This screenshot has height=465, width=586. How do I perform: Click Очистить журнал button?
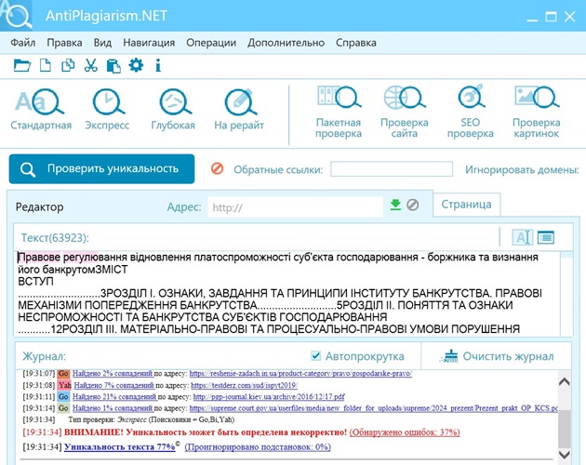tap(497, 356)
